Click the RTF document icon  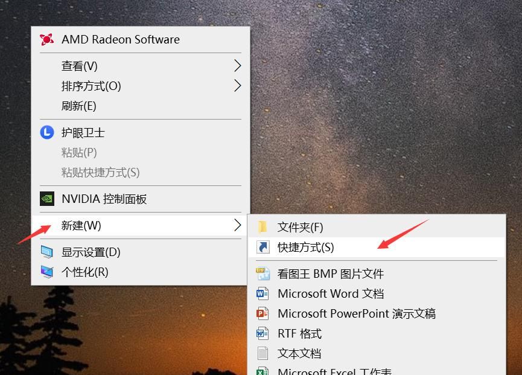point(263,333)
